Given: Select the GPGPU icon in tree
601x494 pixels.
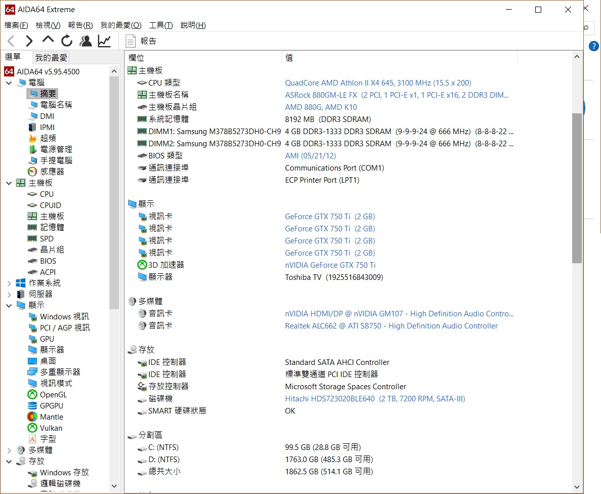Looking at the screenshot, I should tap(32, 406).
